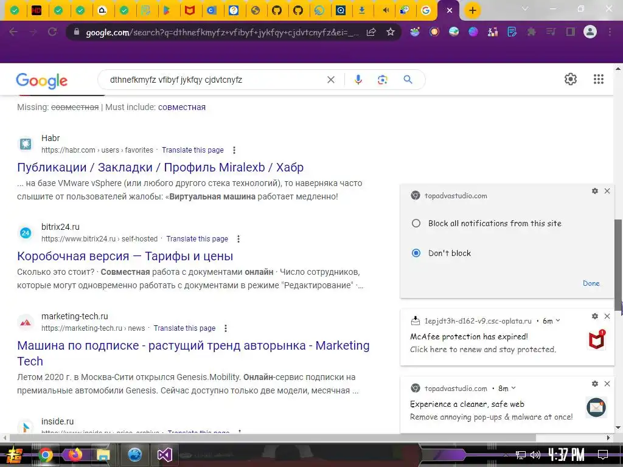Open File Explorer from the taskbar
Image resolution: width=623 pixels, height=467 pixels.
click(x=103, y=455)
